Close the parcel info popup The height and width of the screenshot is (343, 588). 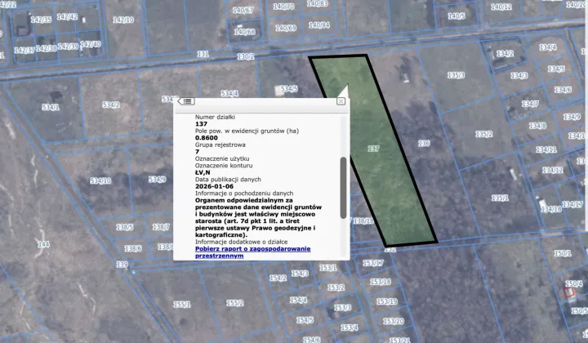pos(341,101)
